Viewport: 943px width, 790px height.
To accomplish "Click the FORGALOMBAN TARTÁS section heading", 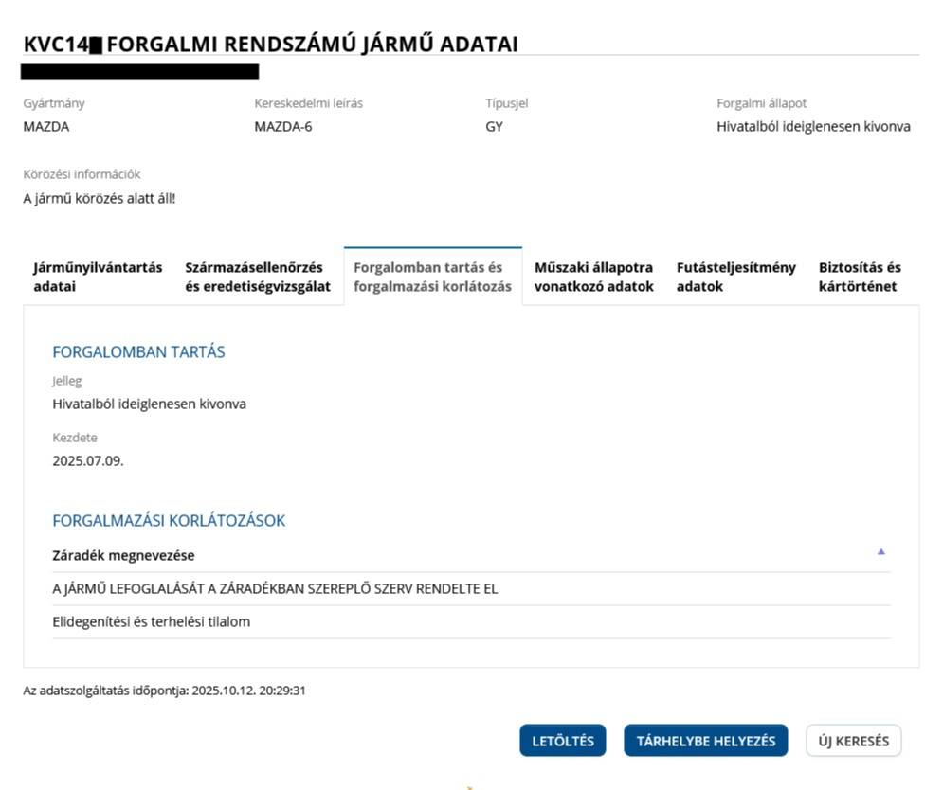I will click(138, 352).
